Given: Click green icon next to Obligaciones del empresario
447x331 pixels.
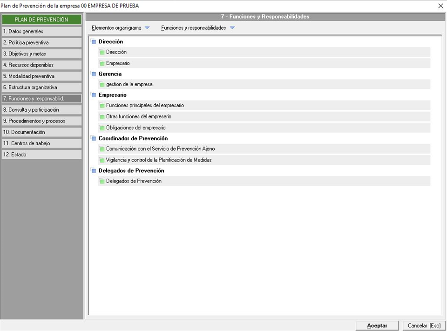Looking at the screenshot, I should pos(102,128).
